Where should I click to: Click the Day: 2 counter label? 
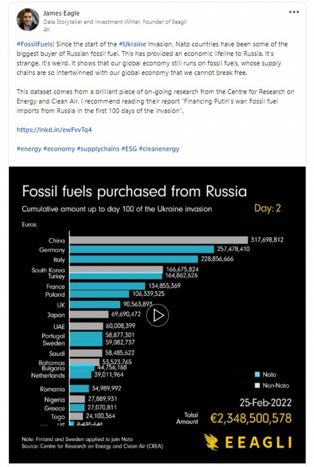[x=267, y=208]
